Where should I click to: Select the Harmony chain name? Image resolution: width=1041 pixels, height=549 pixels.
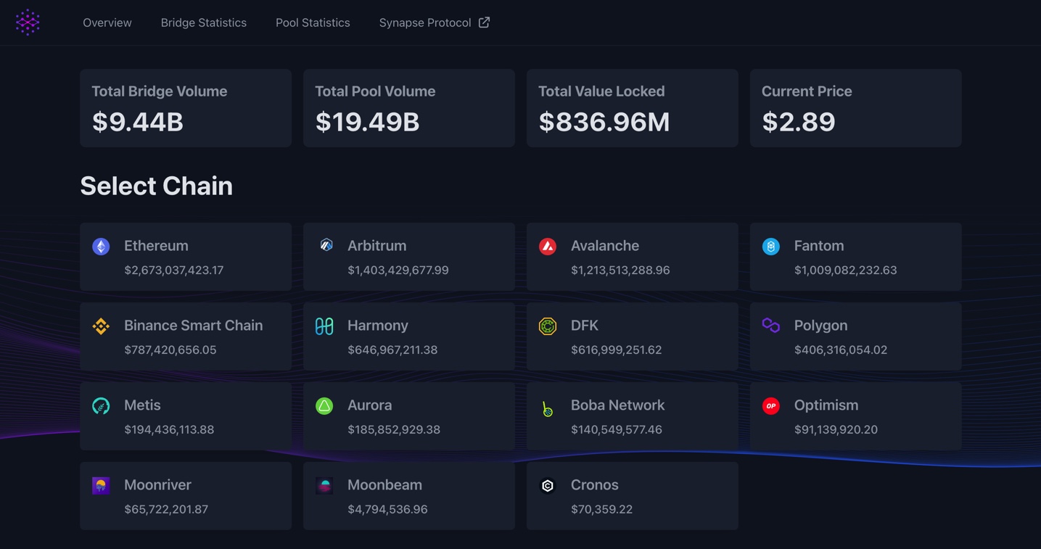tap(378, 326)
